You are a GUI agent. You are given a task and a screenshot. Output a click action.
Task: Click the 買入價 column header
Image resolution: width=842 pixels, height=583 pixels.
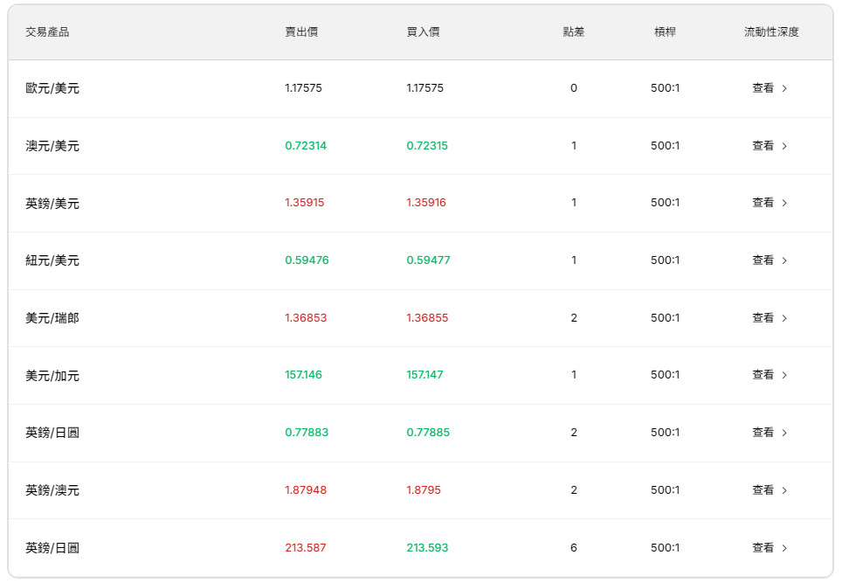point(423,32)
